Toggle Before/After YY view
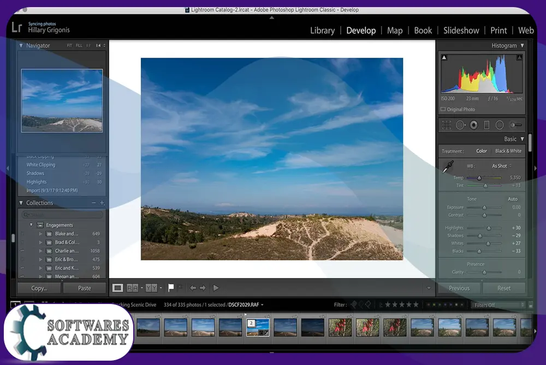 tap(151, 288)
